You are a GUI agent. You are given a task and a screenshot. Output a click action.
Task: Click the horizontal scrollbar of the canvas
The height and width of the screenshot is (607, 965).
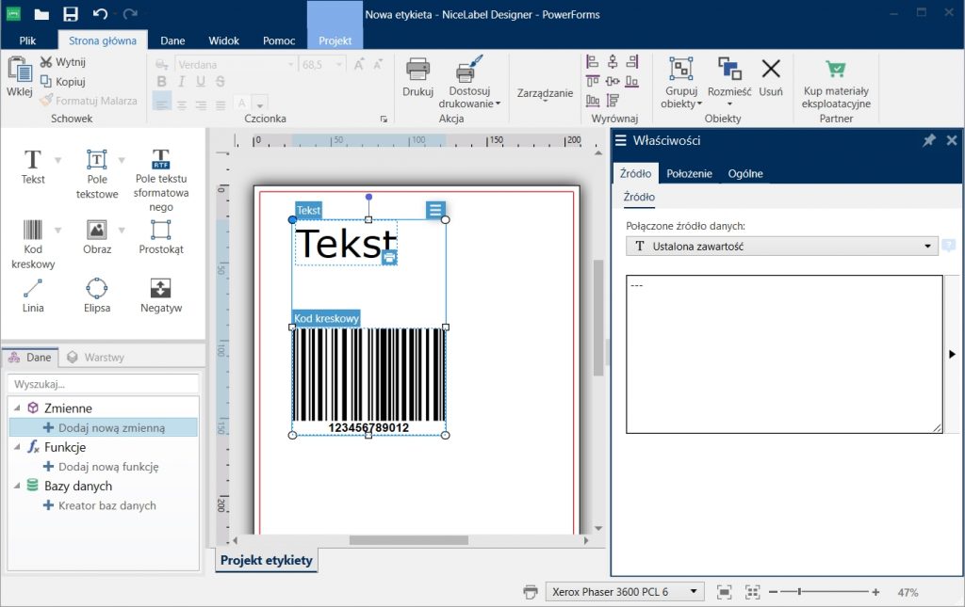coord(409,540)
